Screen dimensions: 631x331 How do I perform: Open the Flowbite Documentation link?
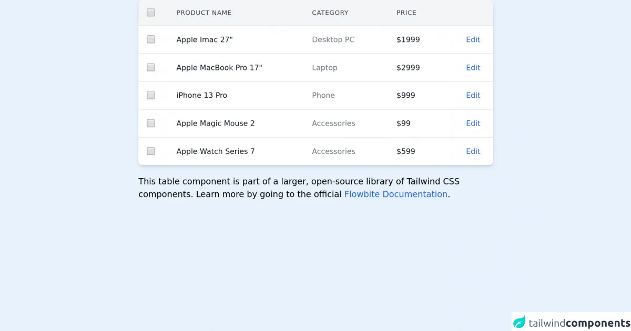click(395, 194)
